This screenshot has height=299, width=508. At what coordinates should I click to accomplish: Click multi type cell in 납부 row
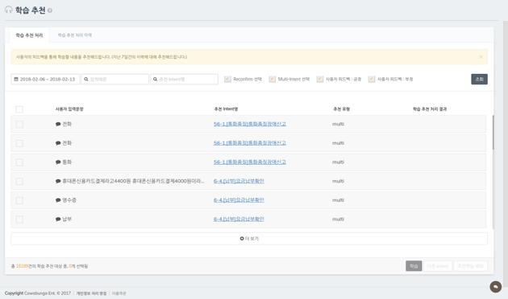pyautogui.click(x=338, y=219)
